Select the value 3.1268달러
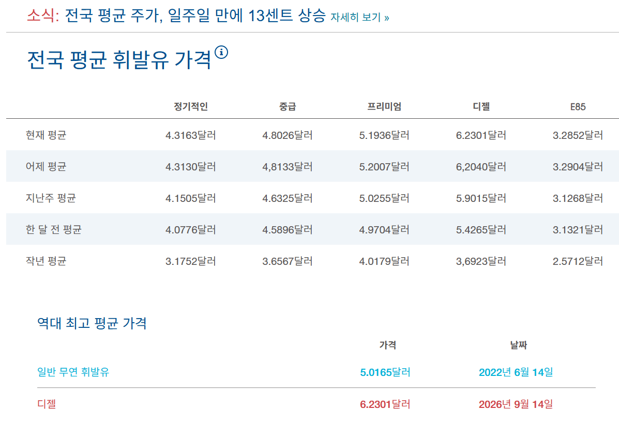The height and width of the screenshot is (426, 619). click(578, 198)
